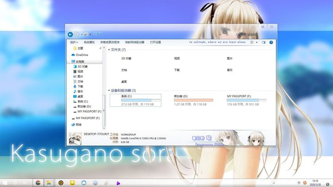Open the 组织 menu
The width and height of the screenshot is (333, 187).
[74, 42]
